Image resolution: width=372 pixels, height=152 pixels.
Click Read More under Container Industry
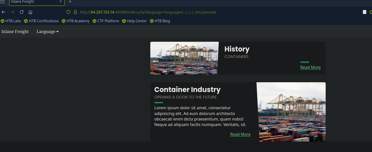click(x=240, y=134)
